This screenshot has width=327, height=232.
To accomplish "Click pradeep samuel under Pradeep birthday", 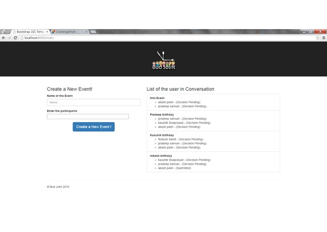I will (182, 119).
